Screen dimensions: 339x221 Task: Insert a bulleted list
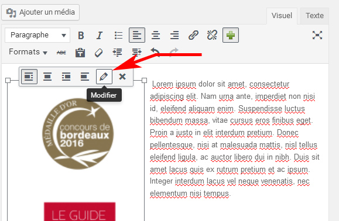pos(118,35)
